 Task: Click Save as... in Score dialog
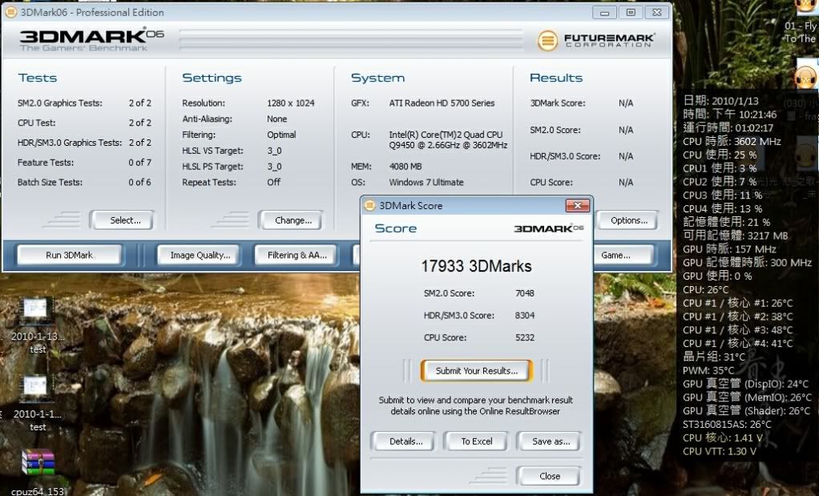coord(548,442)
